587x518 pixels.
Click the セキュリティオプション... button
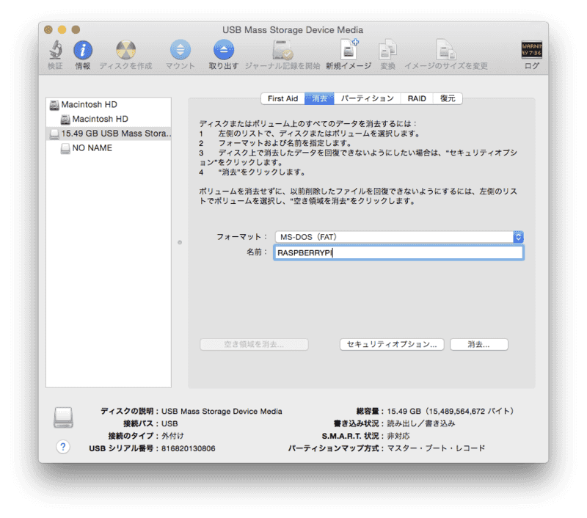(392, 344)
